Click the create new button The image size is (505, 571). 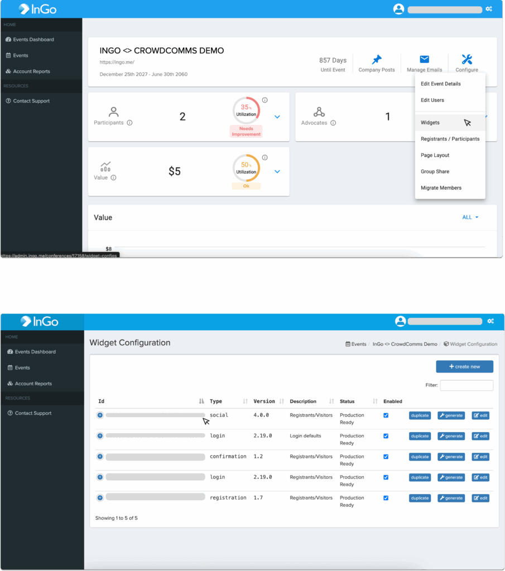coord(464,366)
